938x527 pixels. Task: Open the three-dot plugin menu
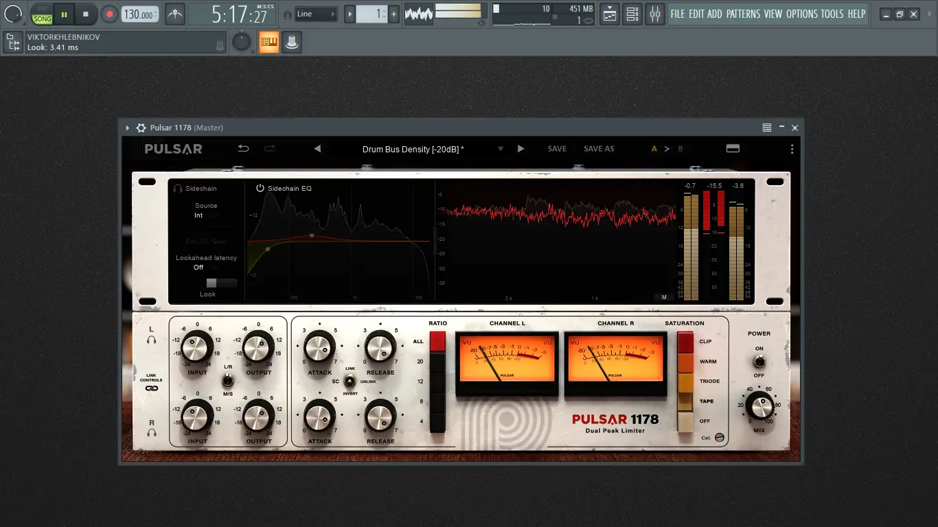click(x=792, y=149)
